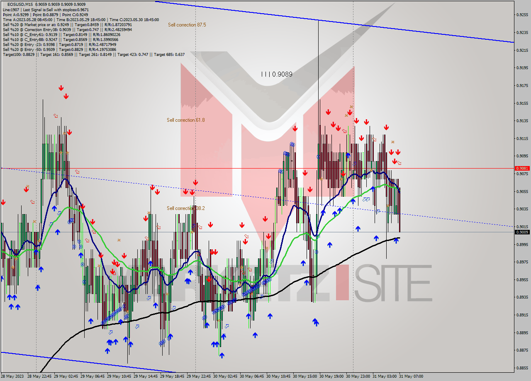
Task: Click the 0.9135 price axis label
Action: point(521,121)
